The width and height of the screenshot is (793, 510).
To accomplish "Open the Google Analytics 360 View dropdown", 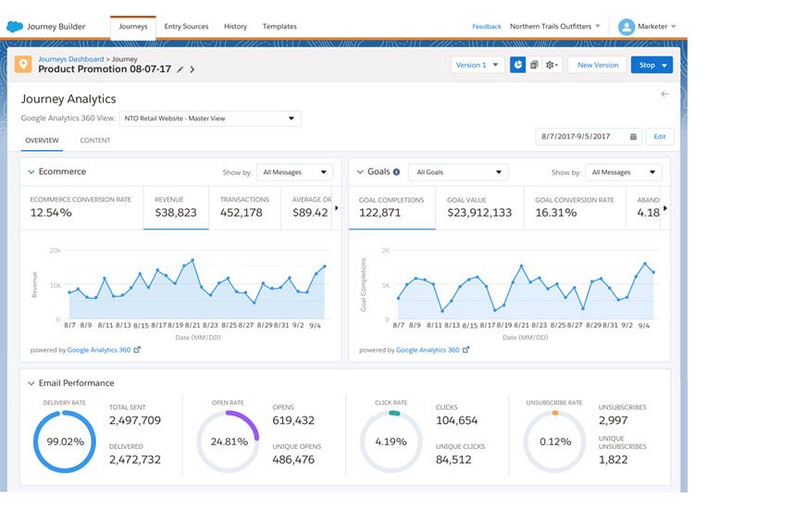I will [x=210, y=118].
